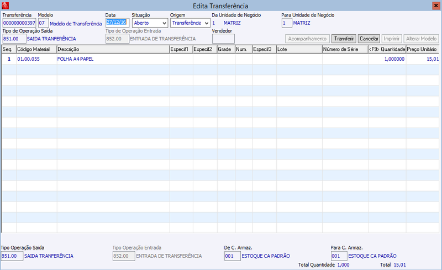This screenshot has height=270, width=442.
Task: Click the application icon in the title bar
Action: click(x=5, y=6)
